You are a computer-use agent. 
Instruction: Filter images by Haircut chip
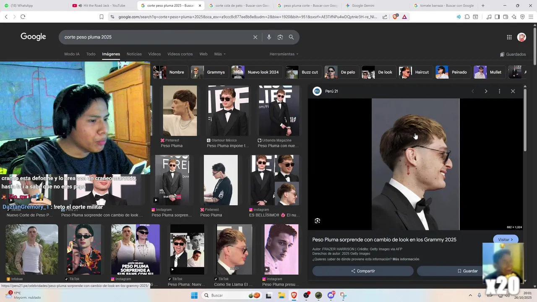point(415,72)
